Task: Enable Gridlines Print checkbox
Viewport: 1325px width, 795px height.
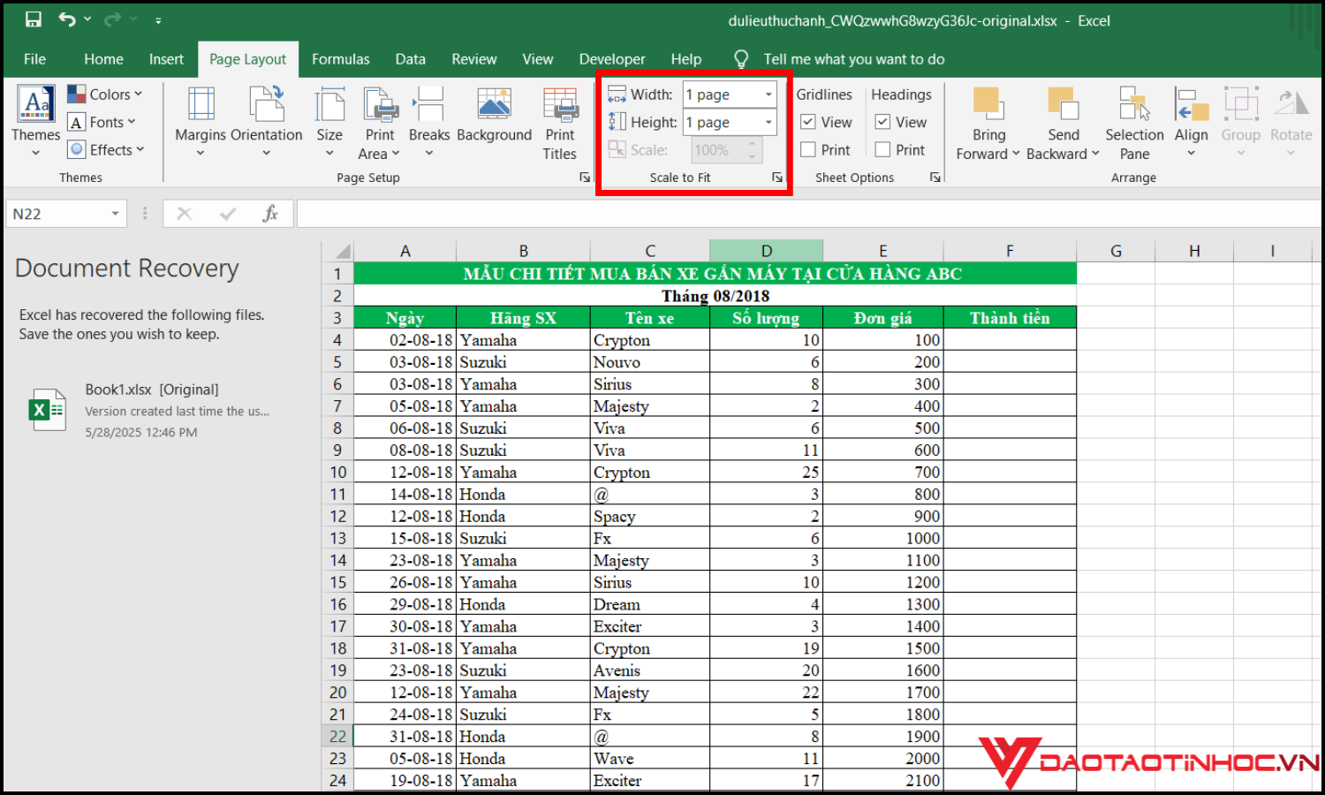Action: (x=808, y=150)
